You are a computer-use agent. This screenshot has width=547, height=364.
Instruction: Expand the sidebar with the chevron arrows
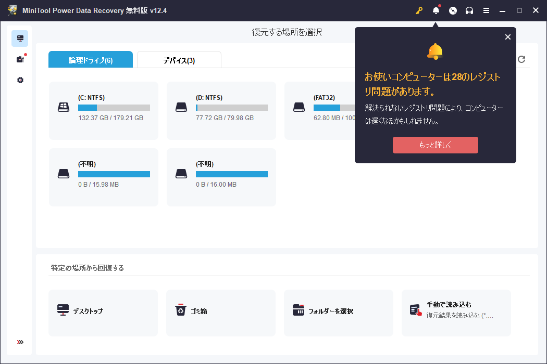click(20, 342)
